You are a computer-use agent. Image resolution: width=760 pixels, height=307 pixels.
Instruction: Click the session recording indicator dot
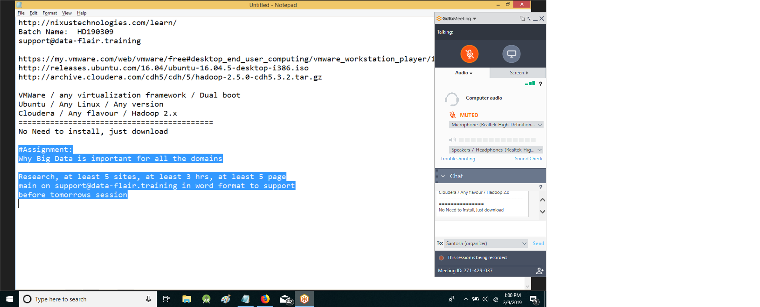(441, 258)
